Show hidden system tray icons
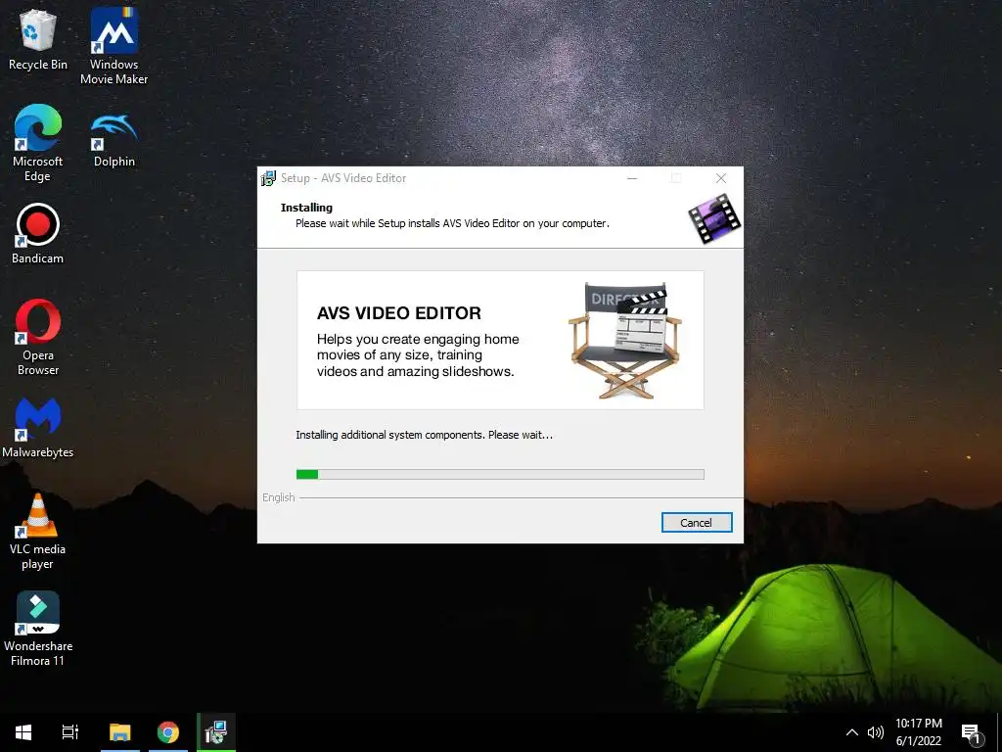The width and height of the screenshot is (1002, 752). (852, 732)
